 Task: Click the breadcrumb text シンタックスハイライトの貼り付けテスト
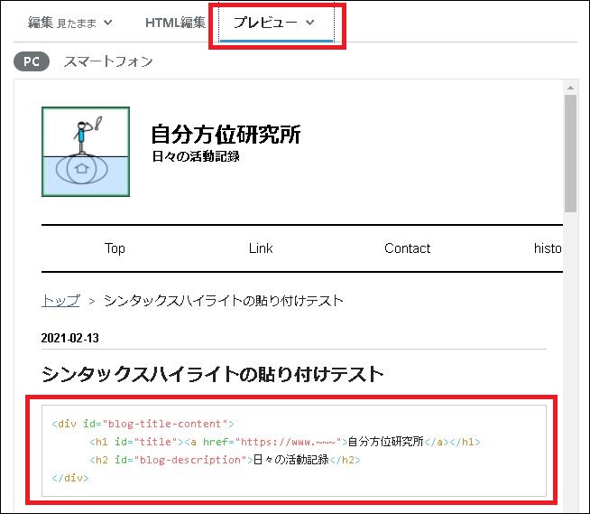point(224,301)
